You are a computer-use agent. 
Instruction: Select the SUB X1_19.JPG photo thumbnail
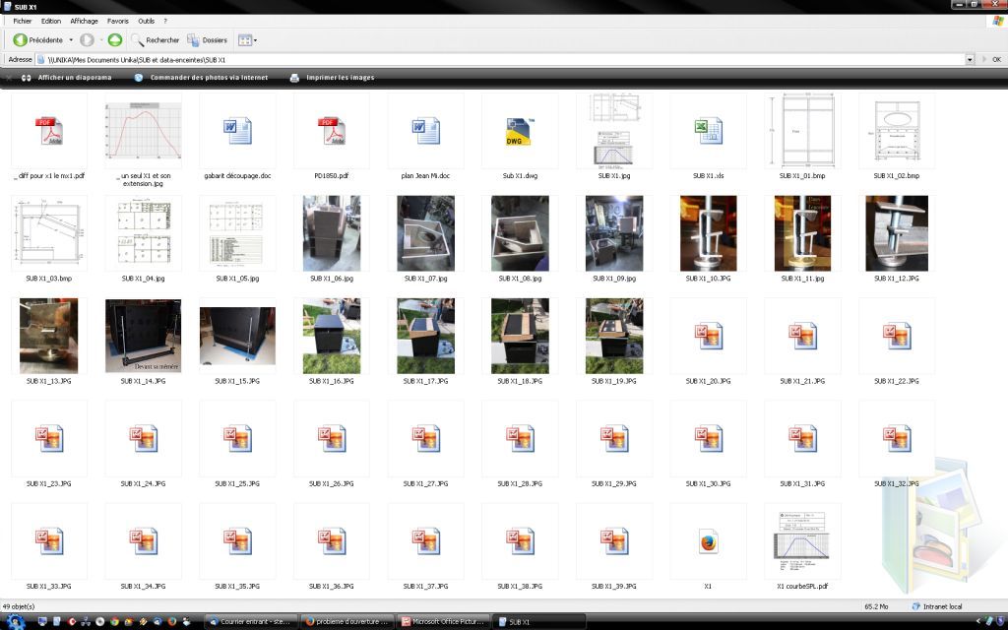tap(614, 336)
